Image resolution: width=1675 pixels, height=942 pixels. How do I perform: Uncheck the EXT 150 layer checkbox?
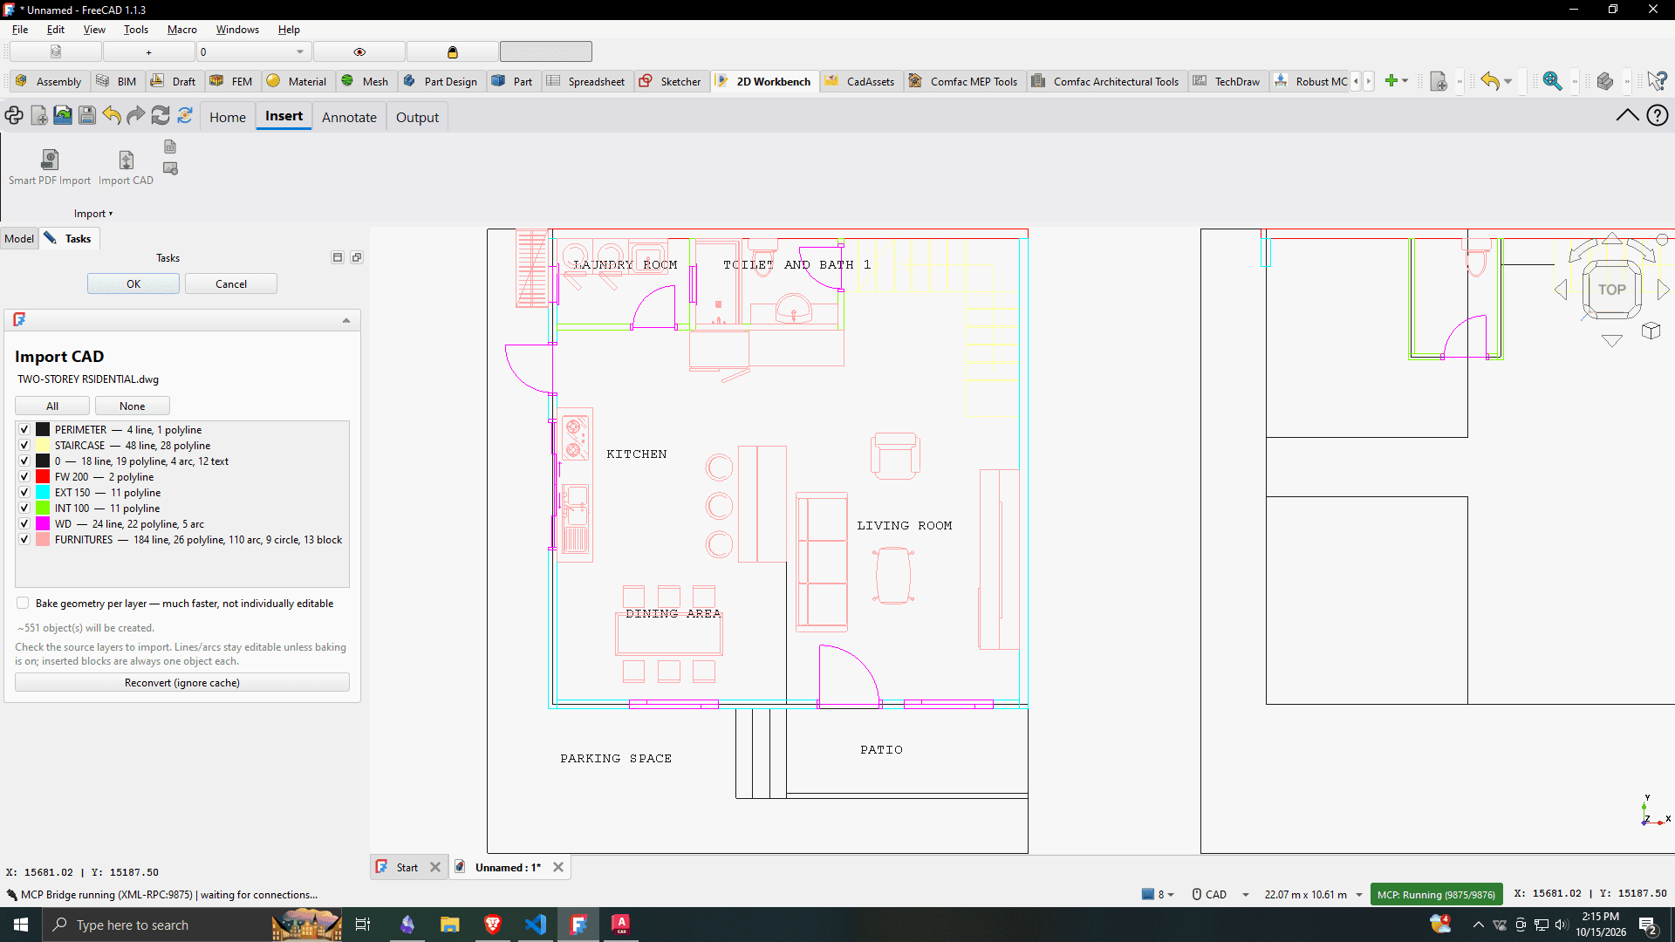[x=24, y=493]
